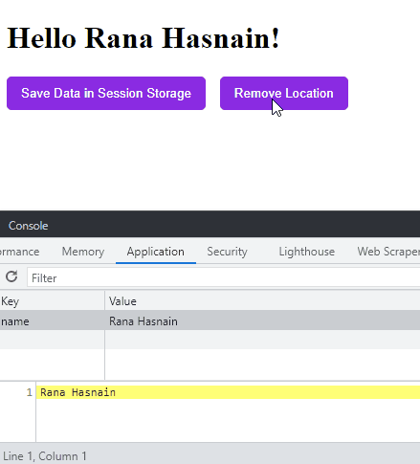Click Save Data in Session Storage button

coord(106,94)
